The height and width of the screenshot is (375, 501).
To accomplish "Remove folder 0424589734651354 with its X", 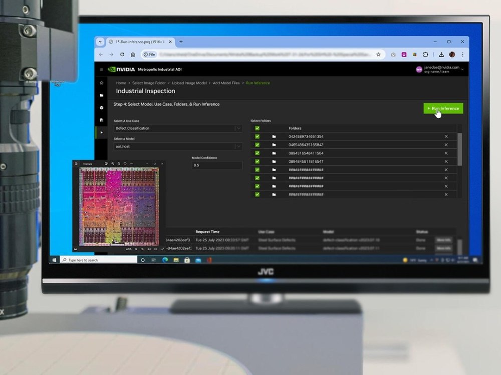I will click(x=446, y=137).
